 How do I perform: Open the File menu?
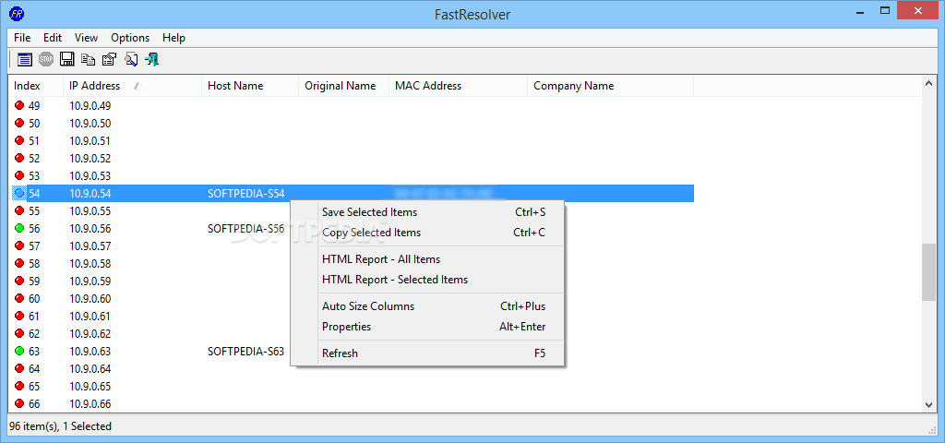point(22,37)
